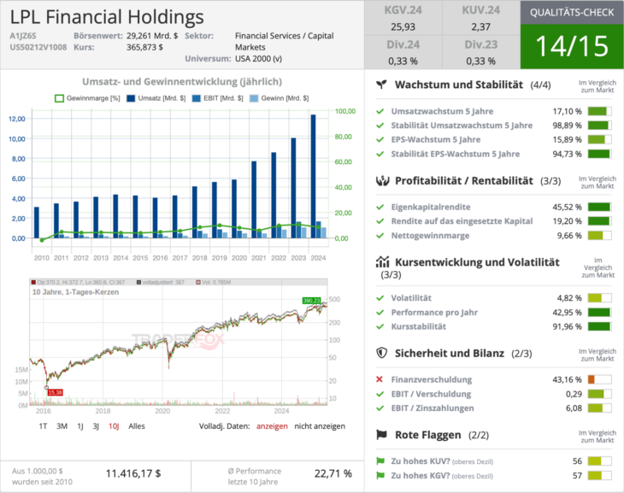Select the 3M chart timeframe
624x493 pixels.
point(62,426)
